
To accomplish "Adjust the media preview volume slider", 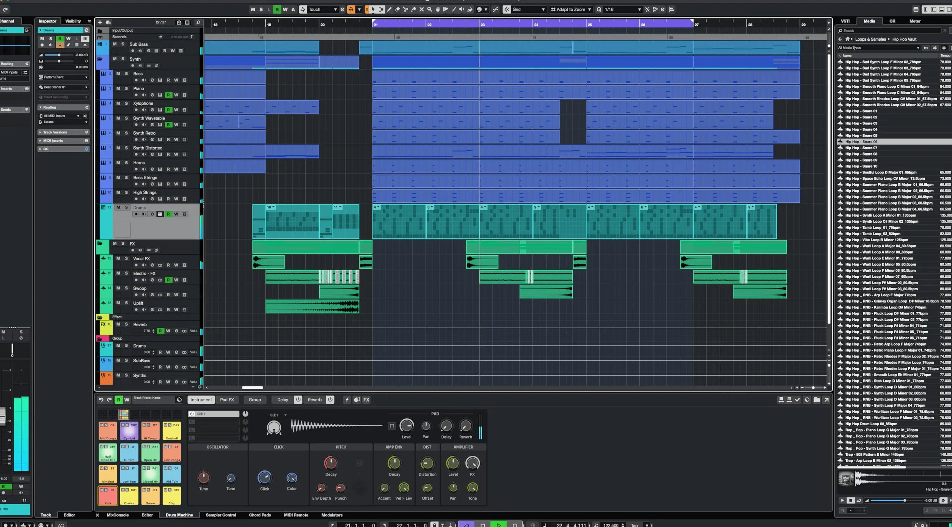I will [896, 500].
